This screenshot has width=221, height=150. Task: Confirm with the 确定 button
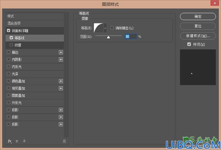[x=198, y=17]
